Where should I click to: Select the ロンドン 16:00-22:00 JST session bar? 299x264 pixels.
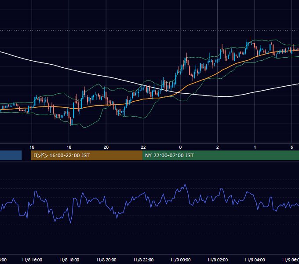pos(87,155)
